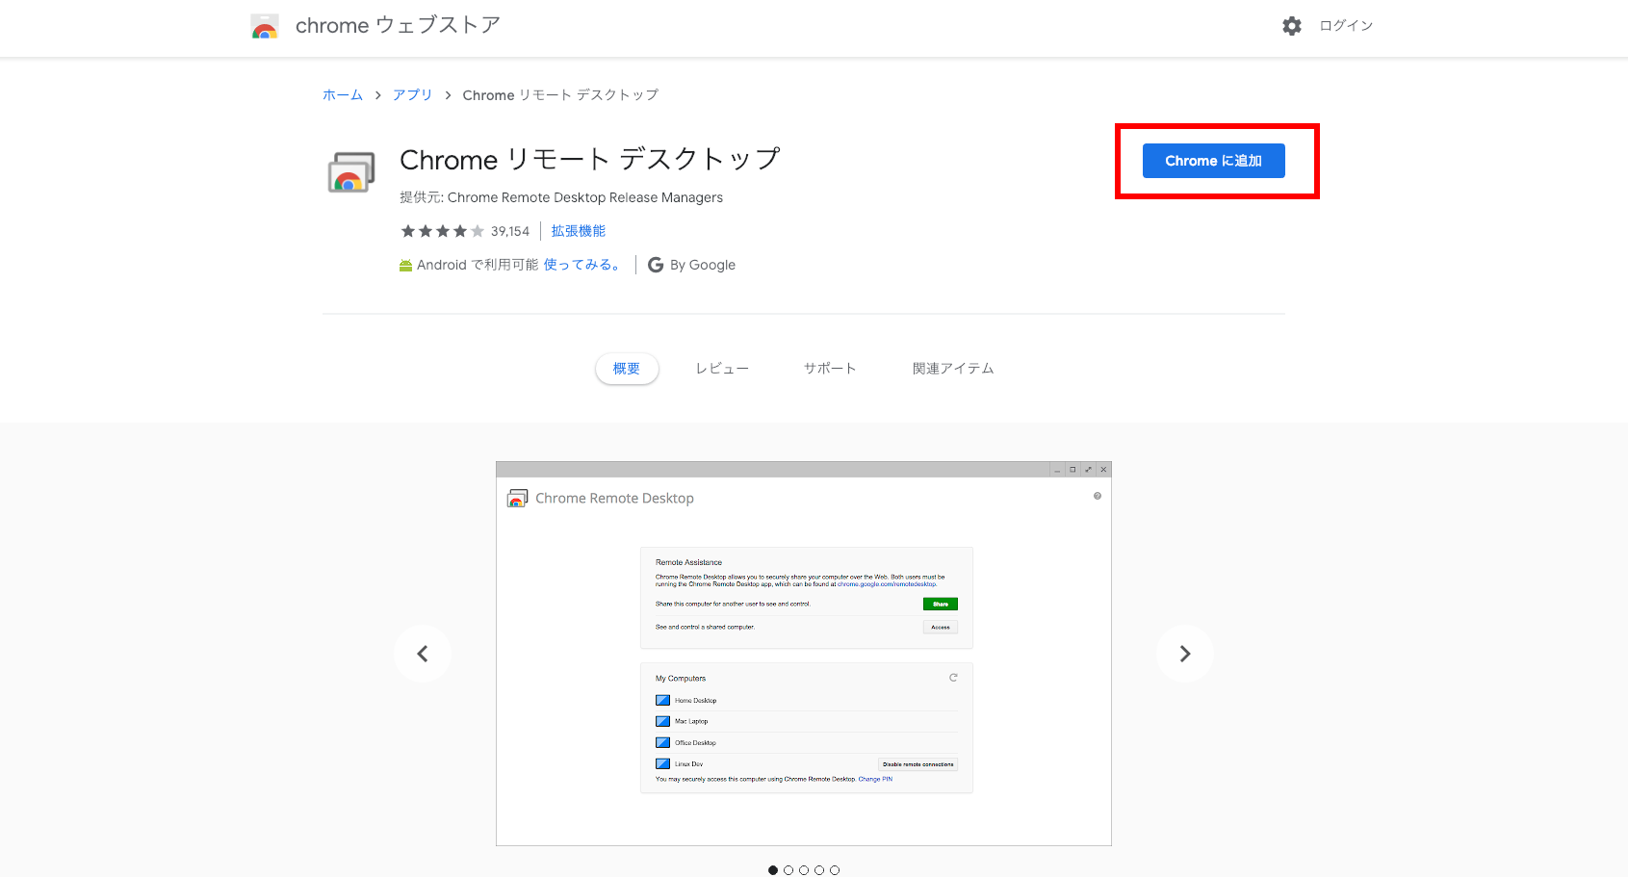The height and width of the screenshot is (877, 1628).
Task: Select the 概要 tab
Action: tap(627, 369)
